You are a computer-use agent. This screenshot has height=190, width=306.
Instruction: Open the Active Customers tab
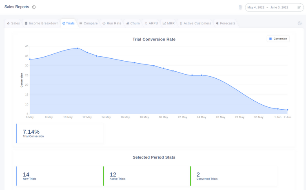coord(195,23)
